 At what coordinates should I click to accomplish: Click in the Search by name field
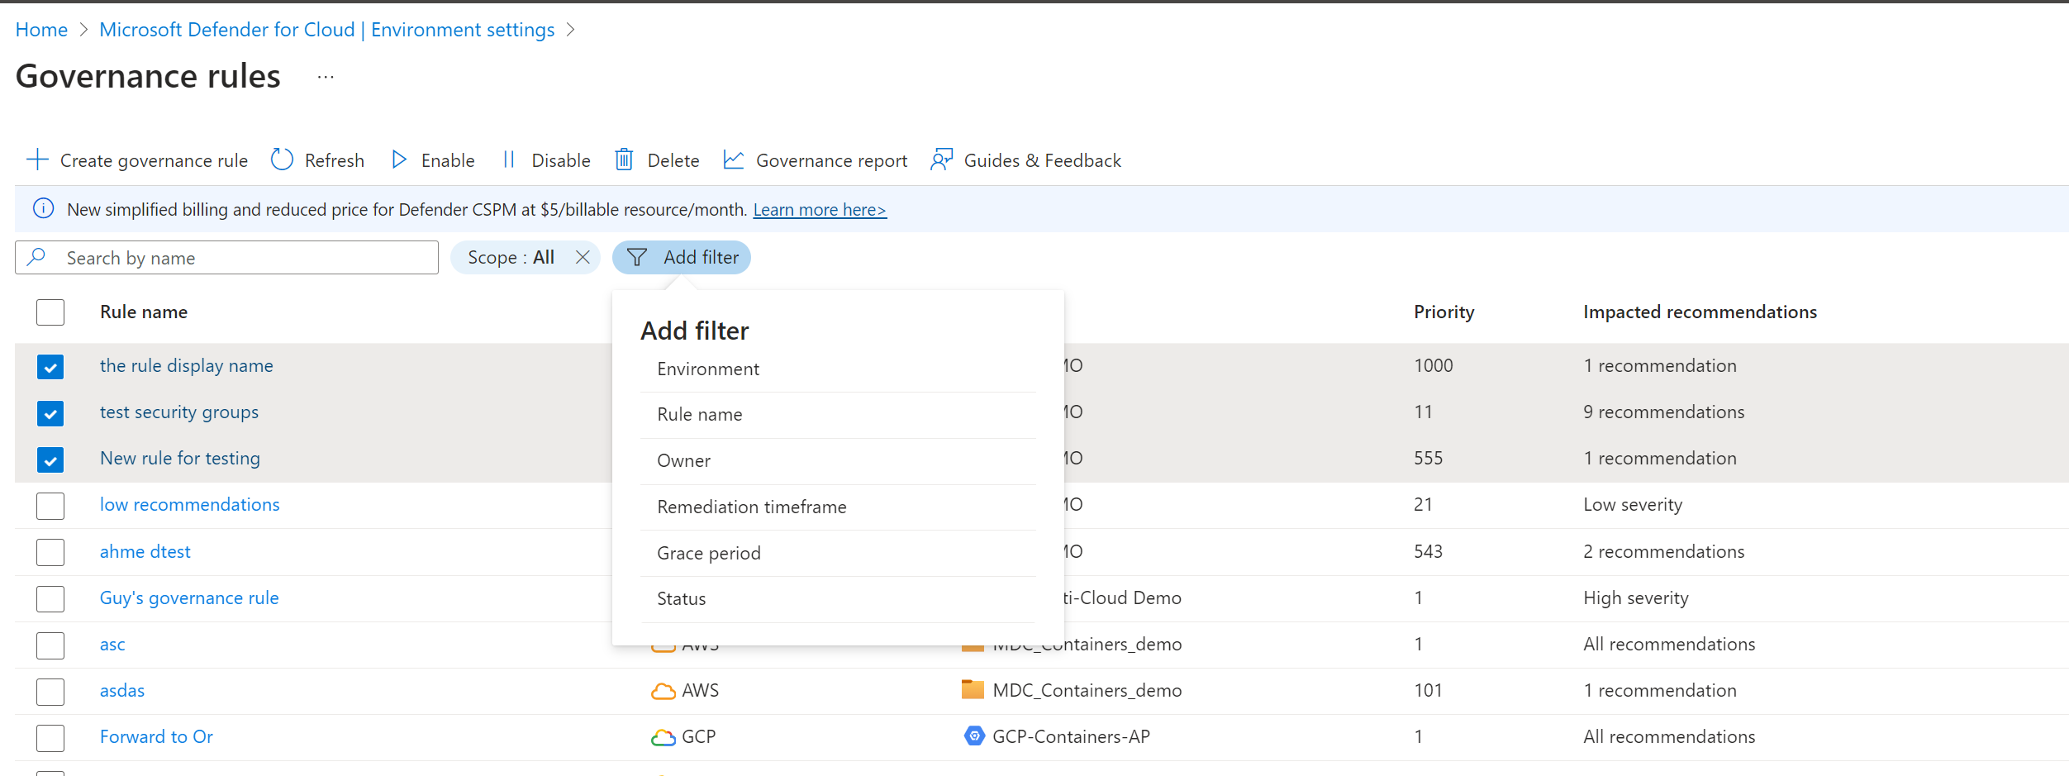[226, 258]
